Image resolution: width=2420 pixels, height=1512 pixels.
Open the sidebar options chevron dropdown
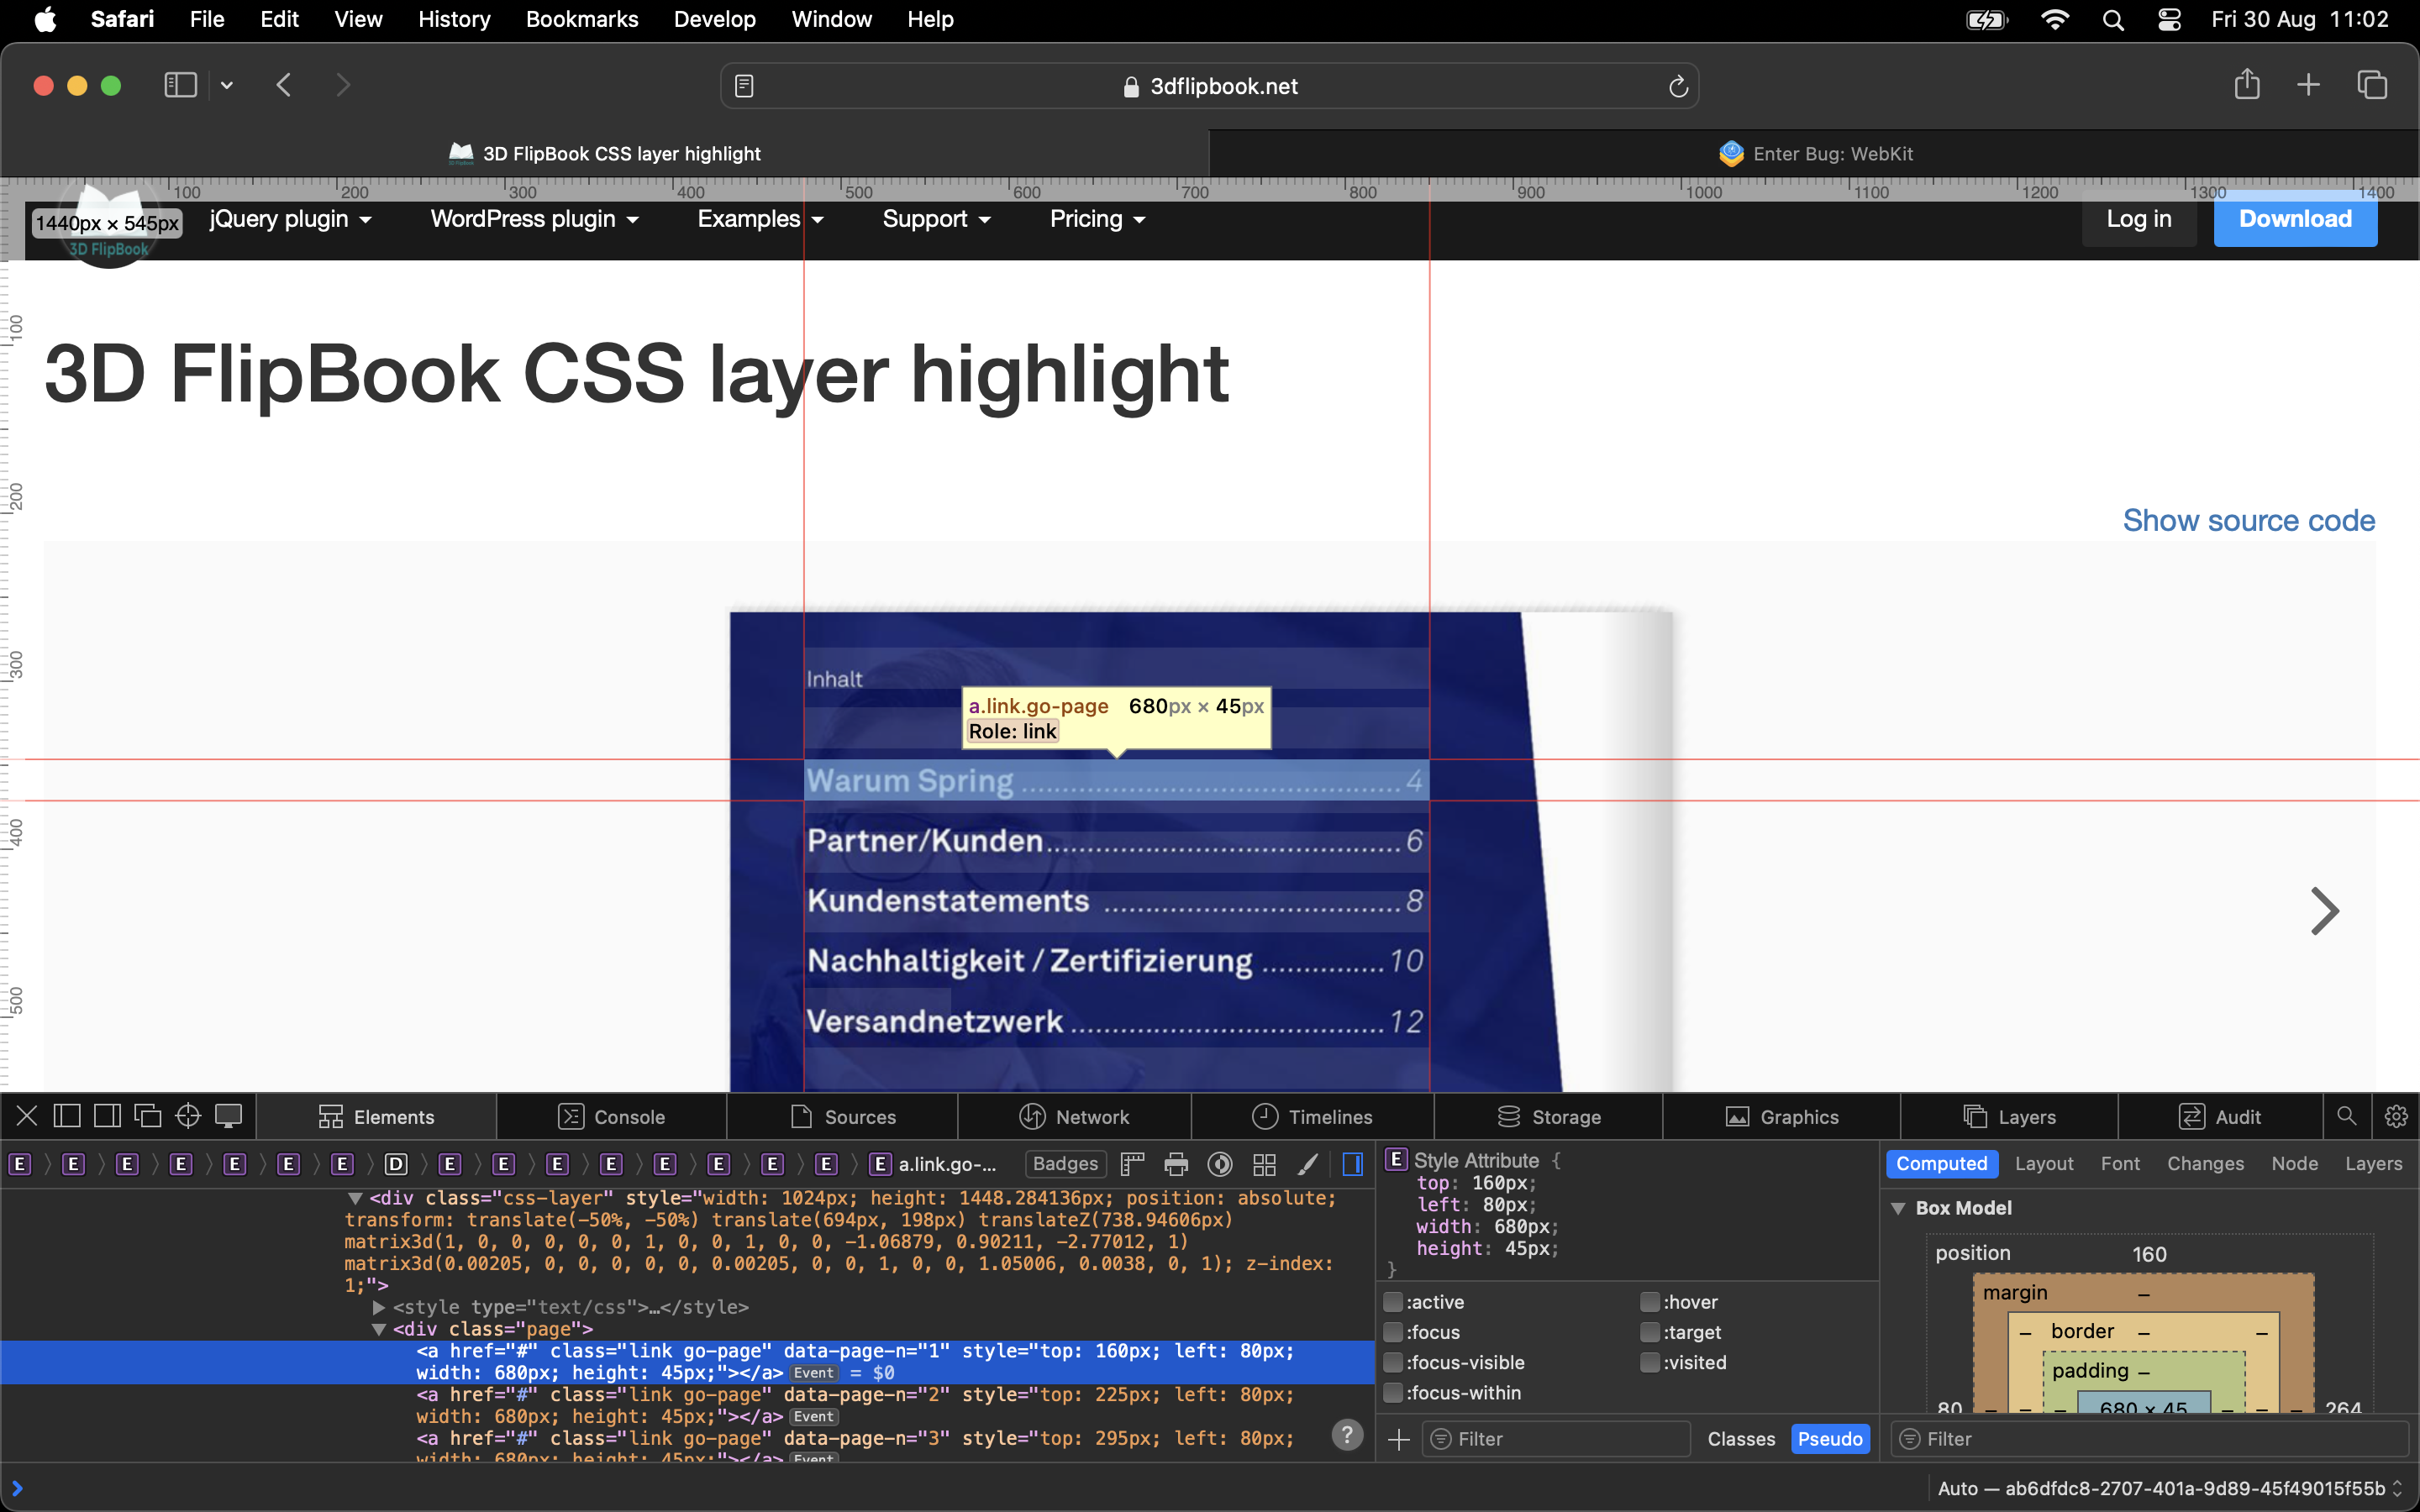coord(227,86)
